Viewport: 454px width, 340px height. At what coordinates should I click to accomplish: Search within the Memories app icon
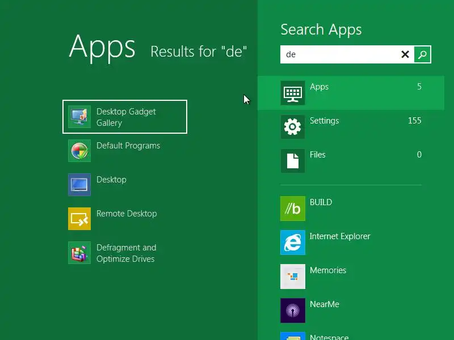(x=293, y=277)
